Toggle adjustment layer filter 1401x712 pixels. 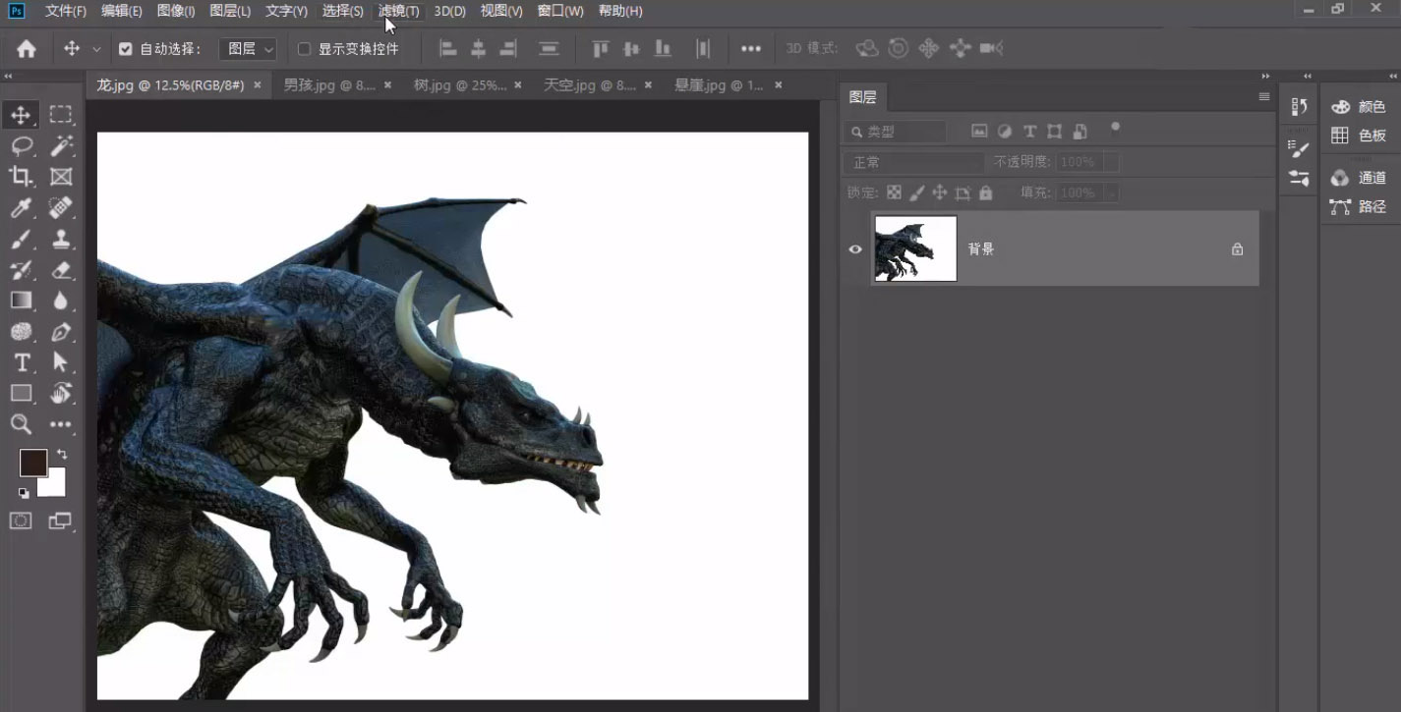[1005, 131]
